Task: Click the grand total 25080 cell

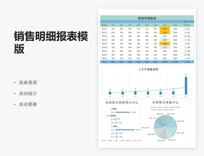Action: tap(164, 62)
